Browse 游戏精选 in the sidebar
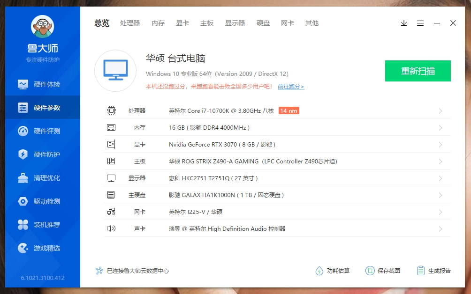The height and width of the screenshot is (294, 471). tap(42, 248)
